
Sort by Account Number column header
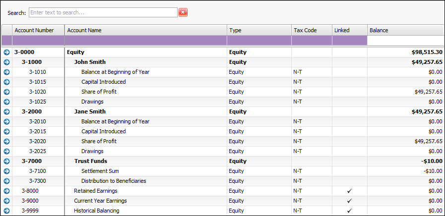(x=38, y=30)
